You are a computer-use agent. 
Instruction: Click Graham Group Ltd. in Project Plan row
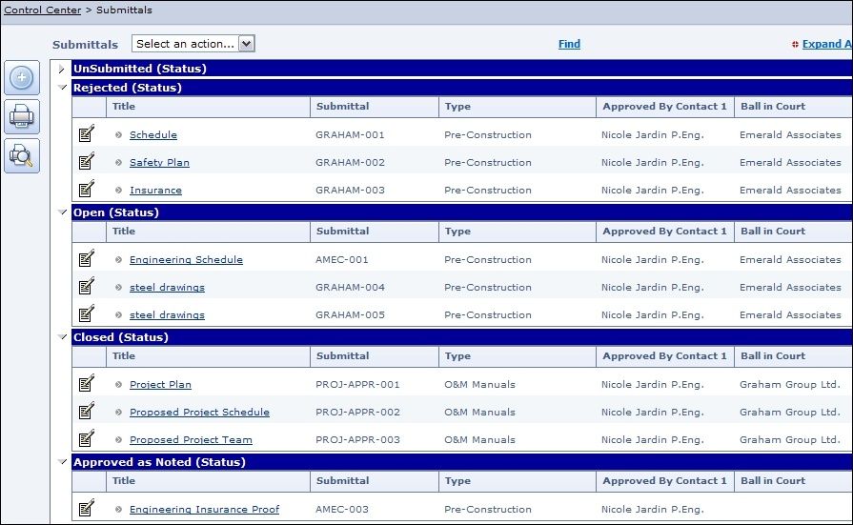coord(790,385)
